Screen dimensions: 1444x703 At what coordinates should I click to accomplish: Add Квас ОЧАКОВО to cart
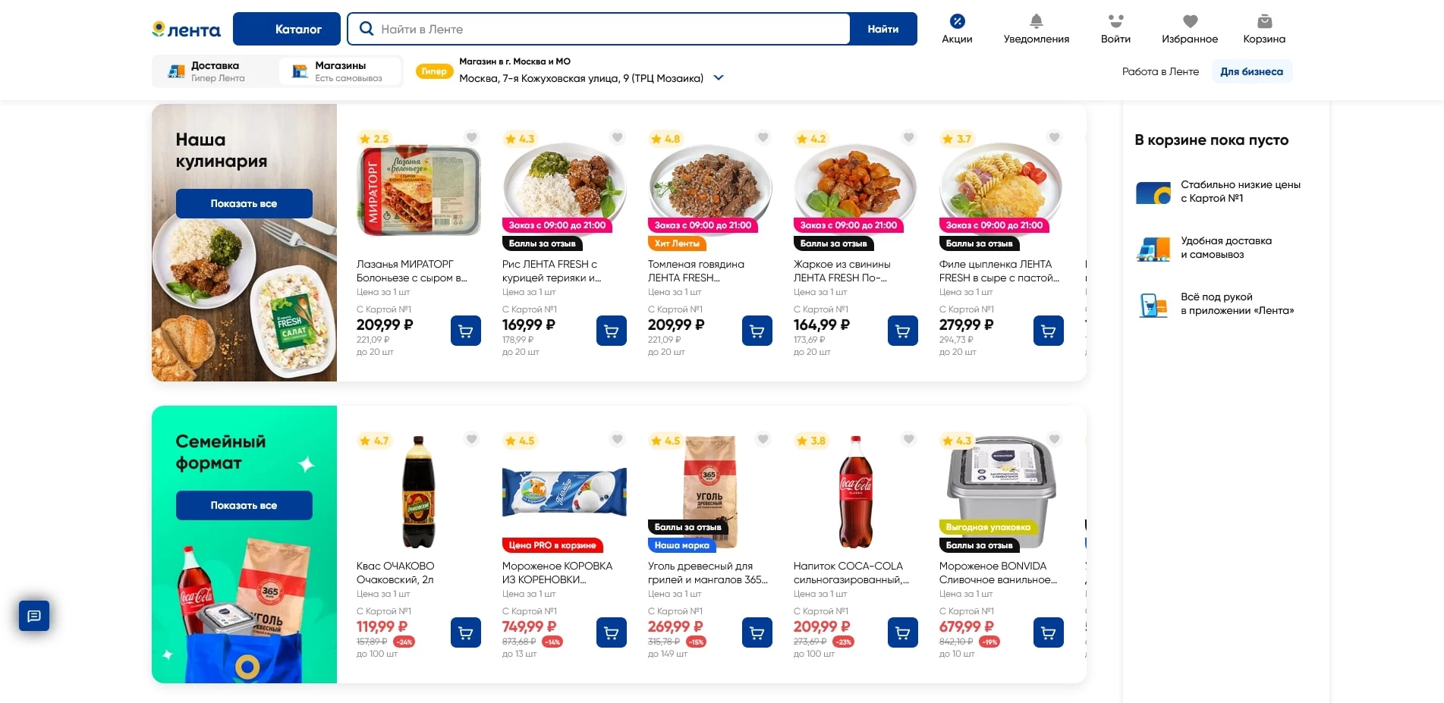pyautogui.click(x=465, y=632)
